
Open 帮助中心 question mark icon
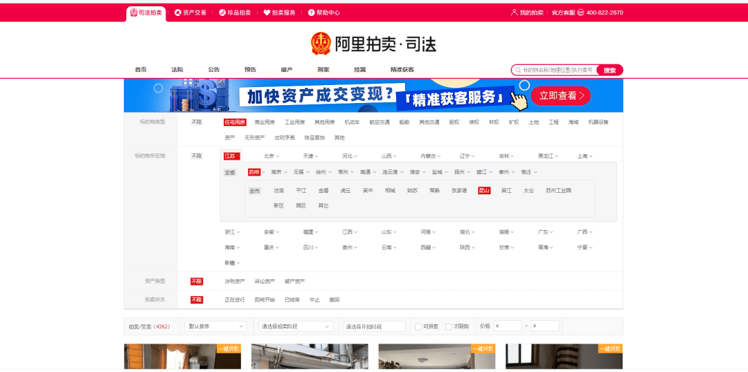pos(311,12)
